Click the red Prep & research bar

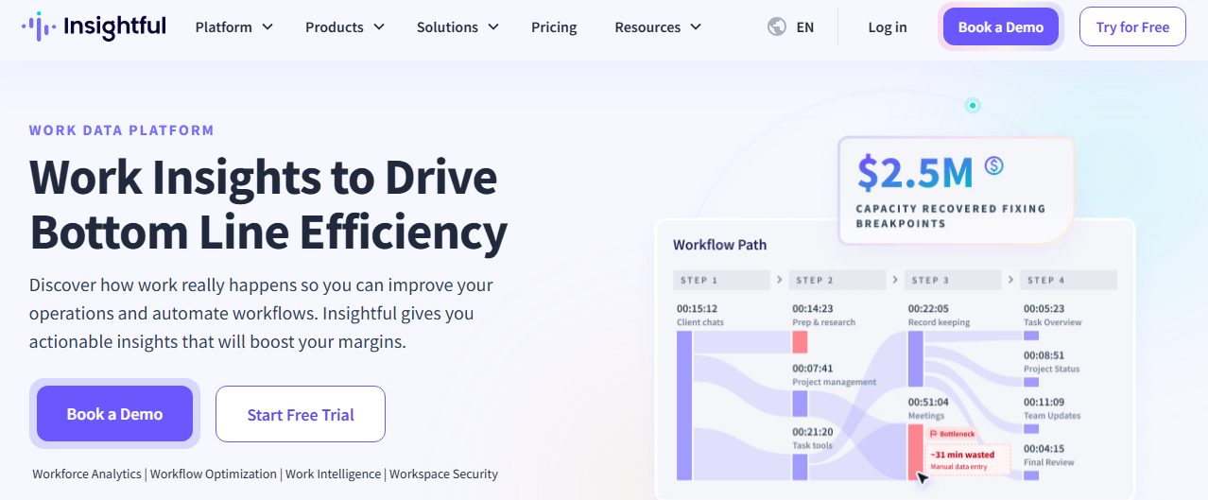[800, 342]
